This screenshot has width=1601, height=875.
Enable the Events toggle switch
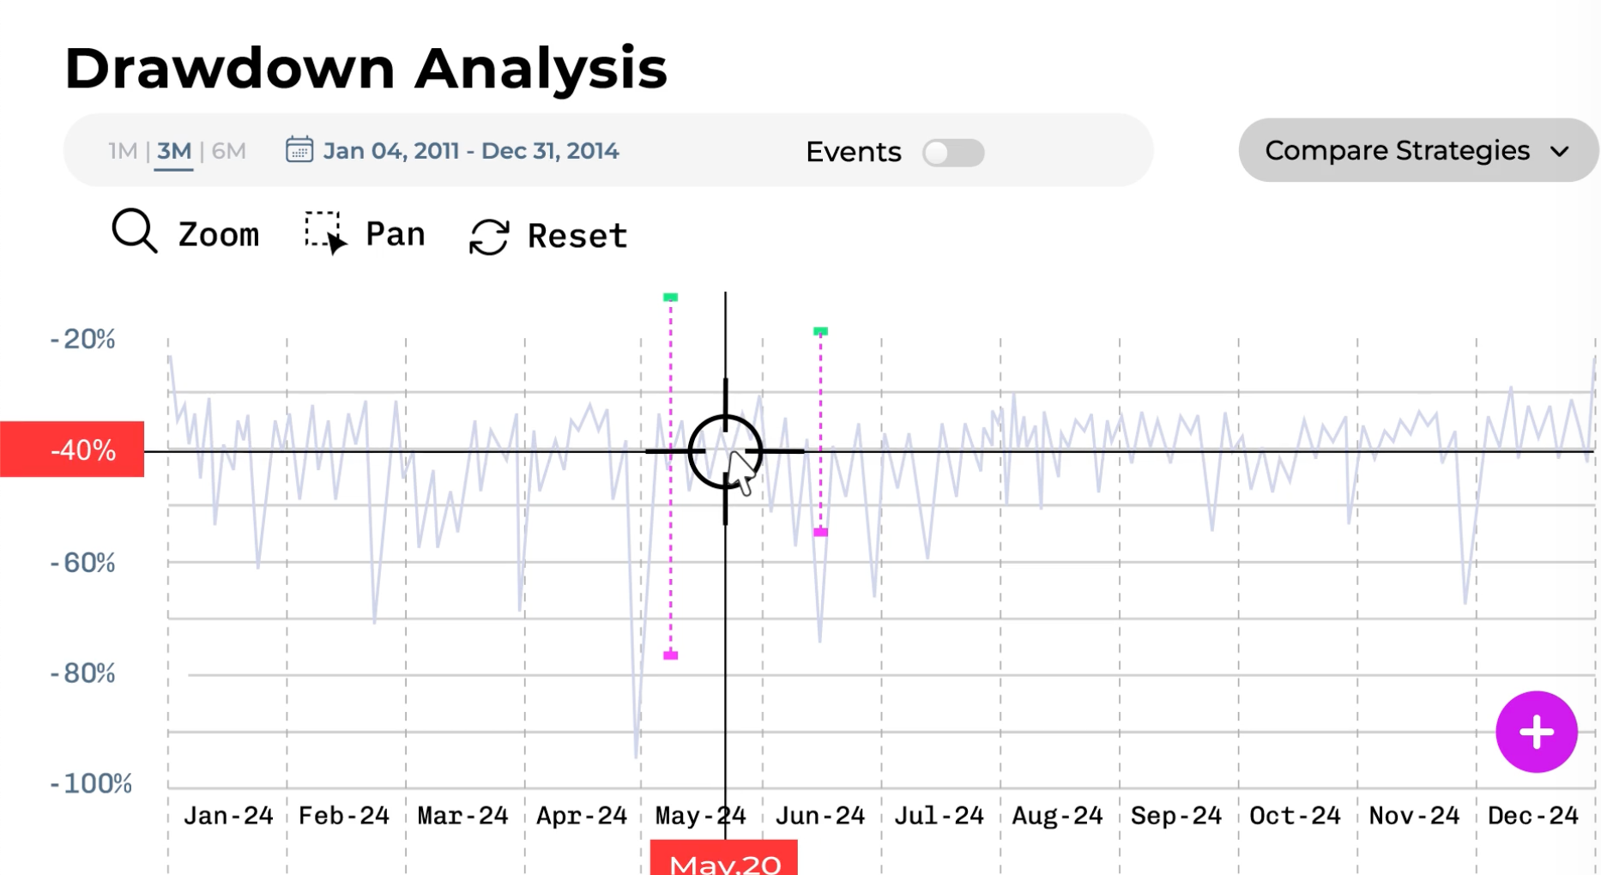click(953, 152)
